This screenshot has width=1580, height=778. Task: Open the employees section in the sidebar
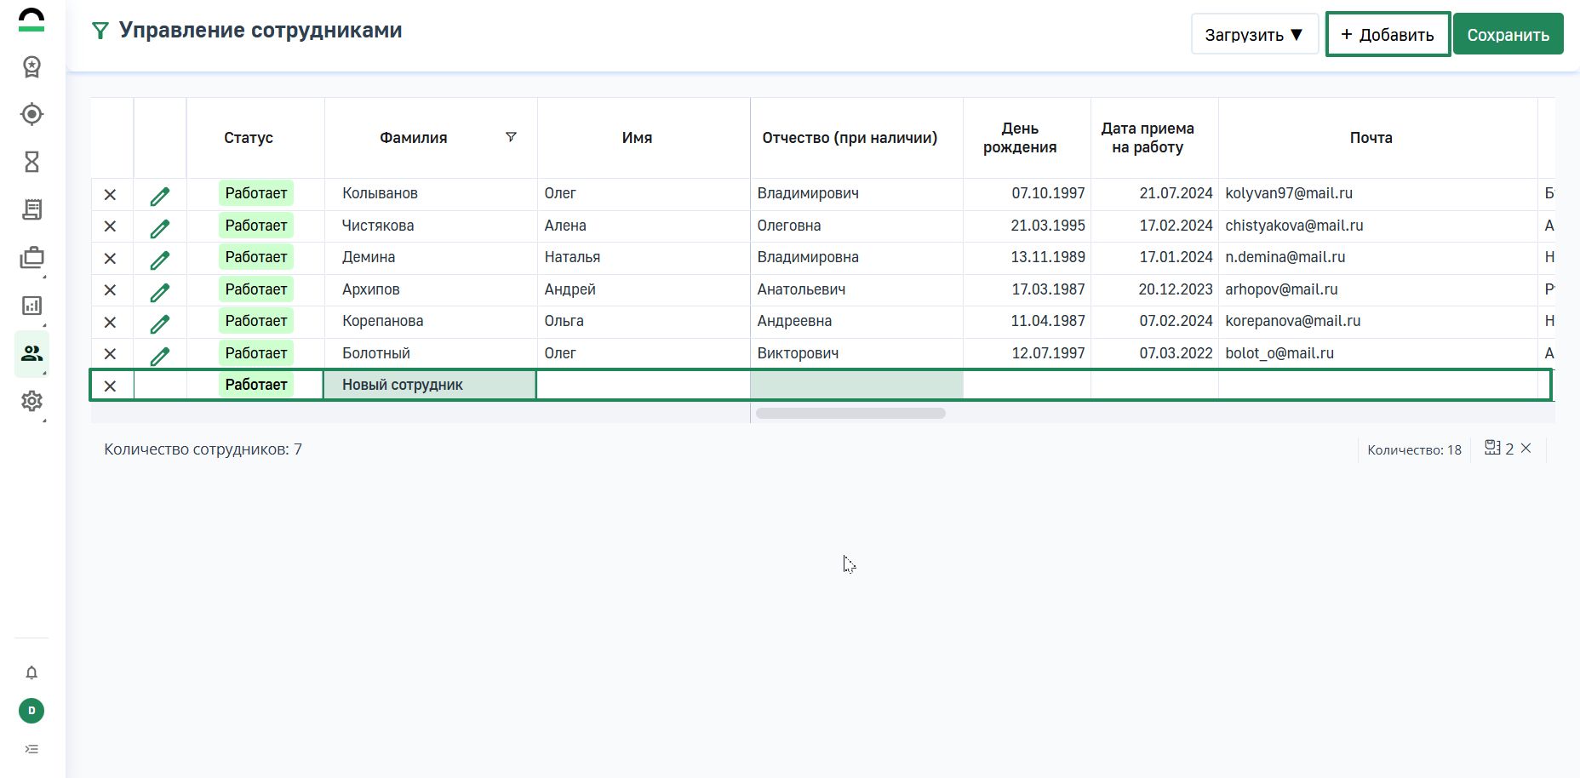[31, 353]
